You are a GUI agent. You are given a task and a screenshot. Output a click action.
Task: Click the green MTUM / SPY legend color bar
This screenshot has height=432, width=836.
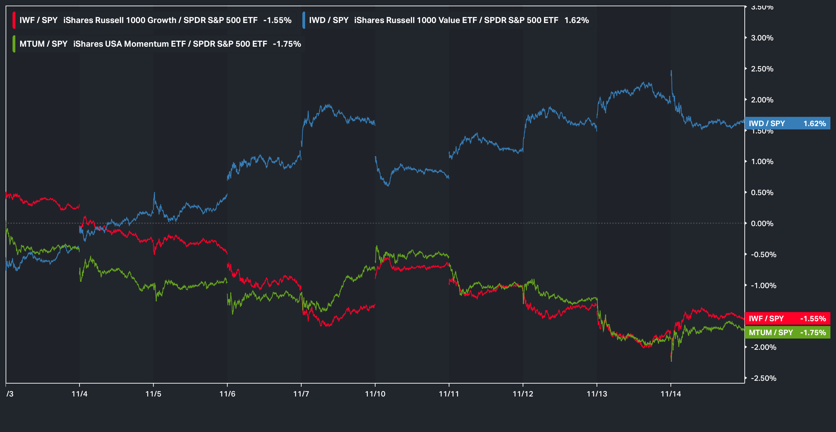click(x=14, y=44)
